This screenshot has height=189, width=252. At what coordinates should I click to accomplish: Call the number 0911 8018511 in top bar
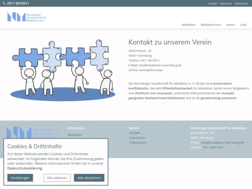[x=18, y=3]
